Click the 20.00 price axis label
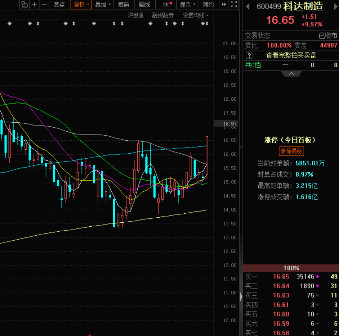The image size is (339, 336). (230, 44)
